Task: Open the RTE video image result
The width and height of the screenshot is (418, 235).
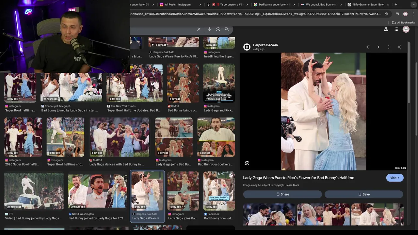Action: click(34, 191)
